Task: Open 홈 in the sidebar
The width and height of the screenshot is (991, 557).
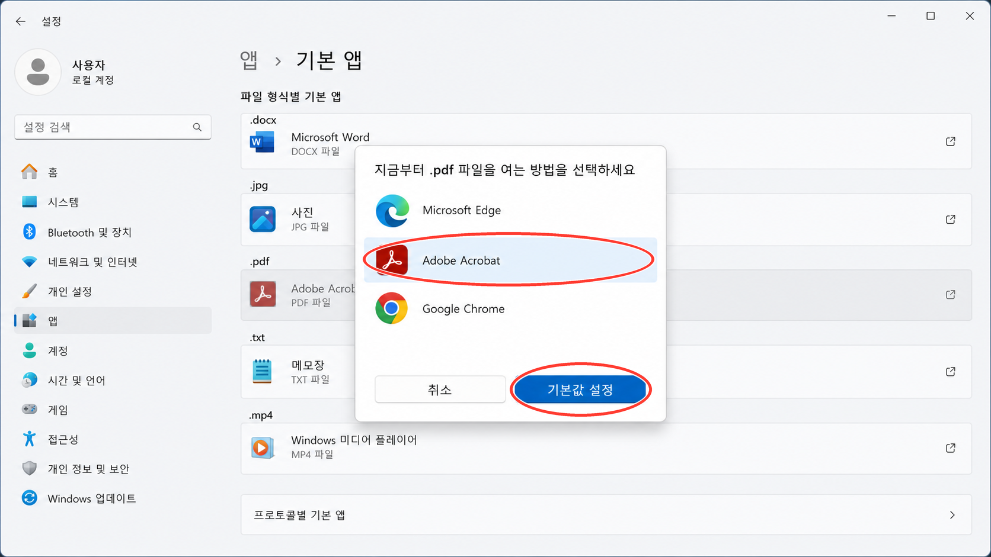Action: click(113, 172)
